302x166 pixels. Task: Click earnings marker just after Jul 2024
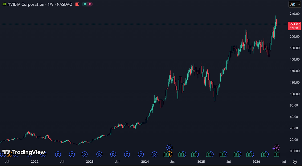(181, 154)
